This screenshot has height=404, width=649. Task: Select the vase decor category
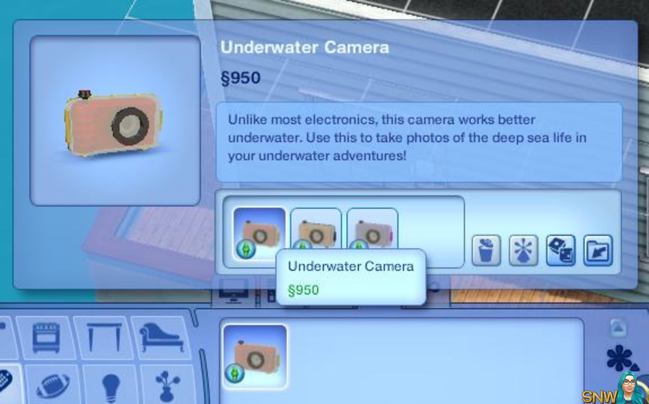pos(167,385)
